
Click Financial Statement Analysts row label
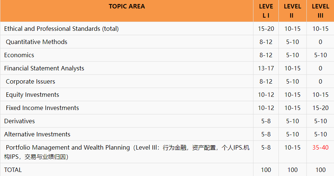tap(44, 68)
